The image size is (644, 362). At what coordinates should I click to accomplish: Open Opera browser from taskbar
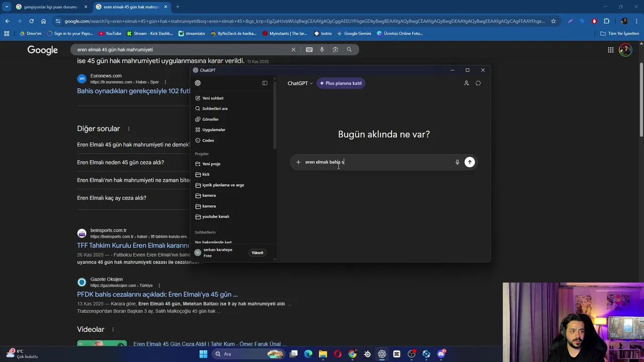[338, 354]
